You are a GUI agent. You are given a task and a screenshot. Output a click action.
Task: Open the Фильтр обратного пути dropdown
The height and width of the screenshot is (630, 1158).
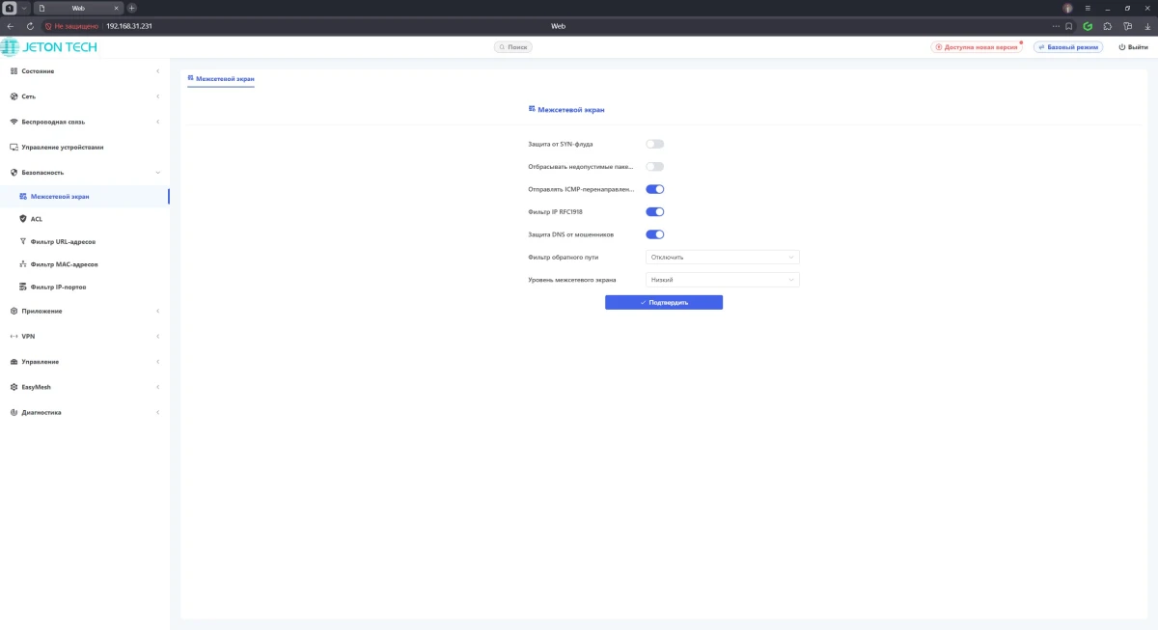(722, 258)
